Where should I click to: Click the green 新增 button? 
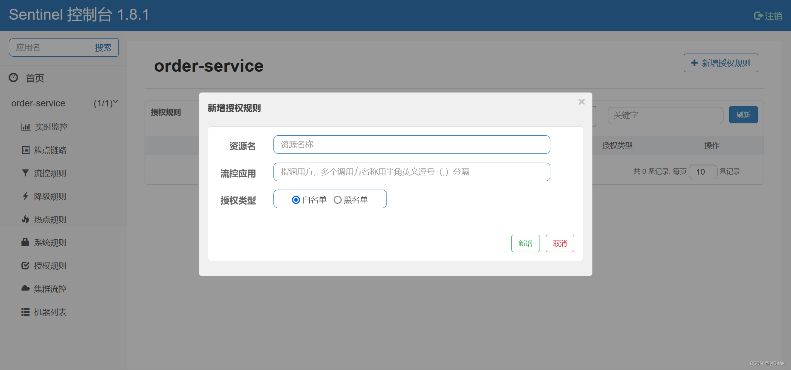coord(525,243)
